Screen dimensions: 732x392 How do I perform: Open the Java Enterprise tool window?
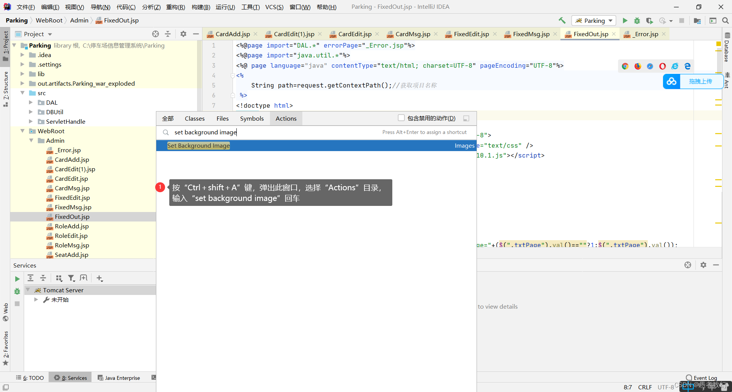[119, 378]
